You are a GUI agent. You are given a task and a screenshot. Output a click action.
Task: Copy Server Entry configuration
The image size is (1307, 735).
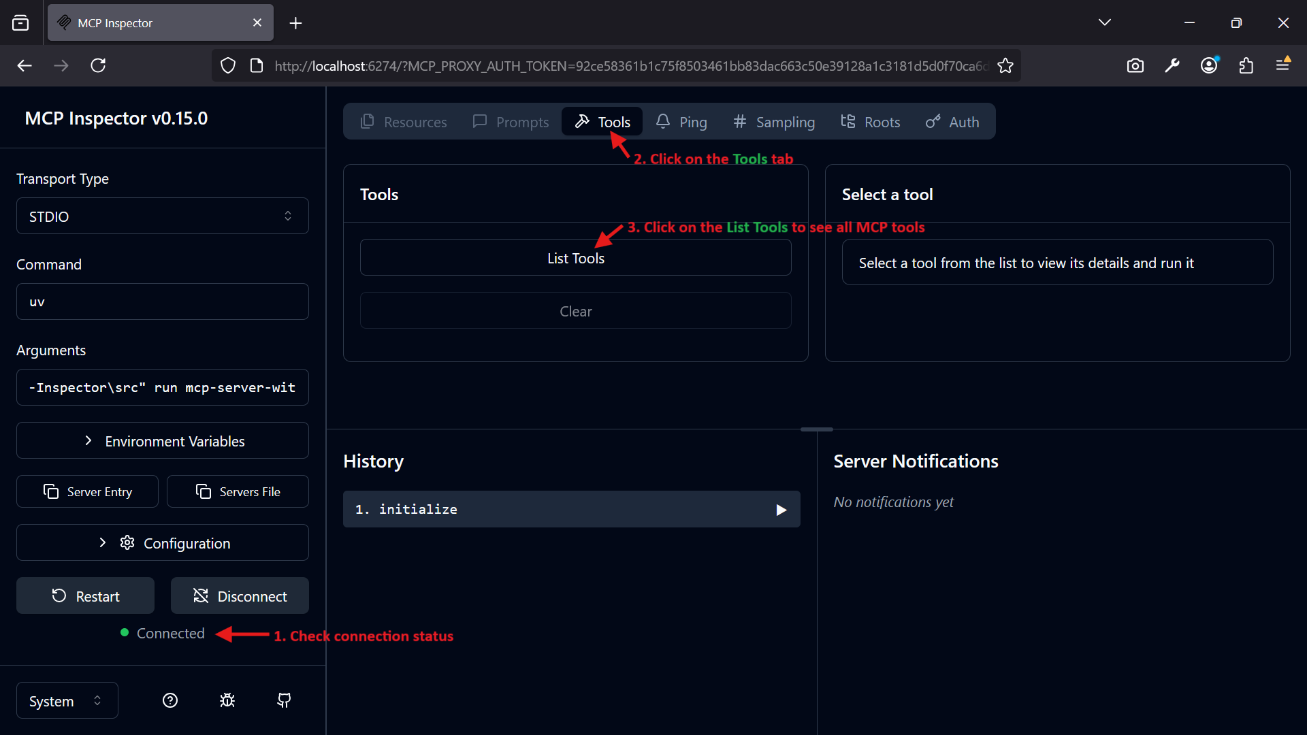pyautogui.click(x=87, y=491)
